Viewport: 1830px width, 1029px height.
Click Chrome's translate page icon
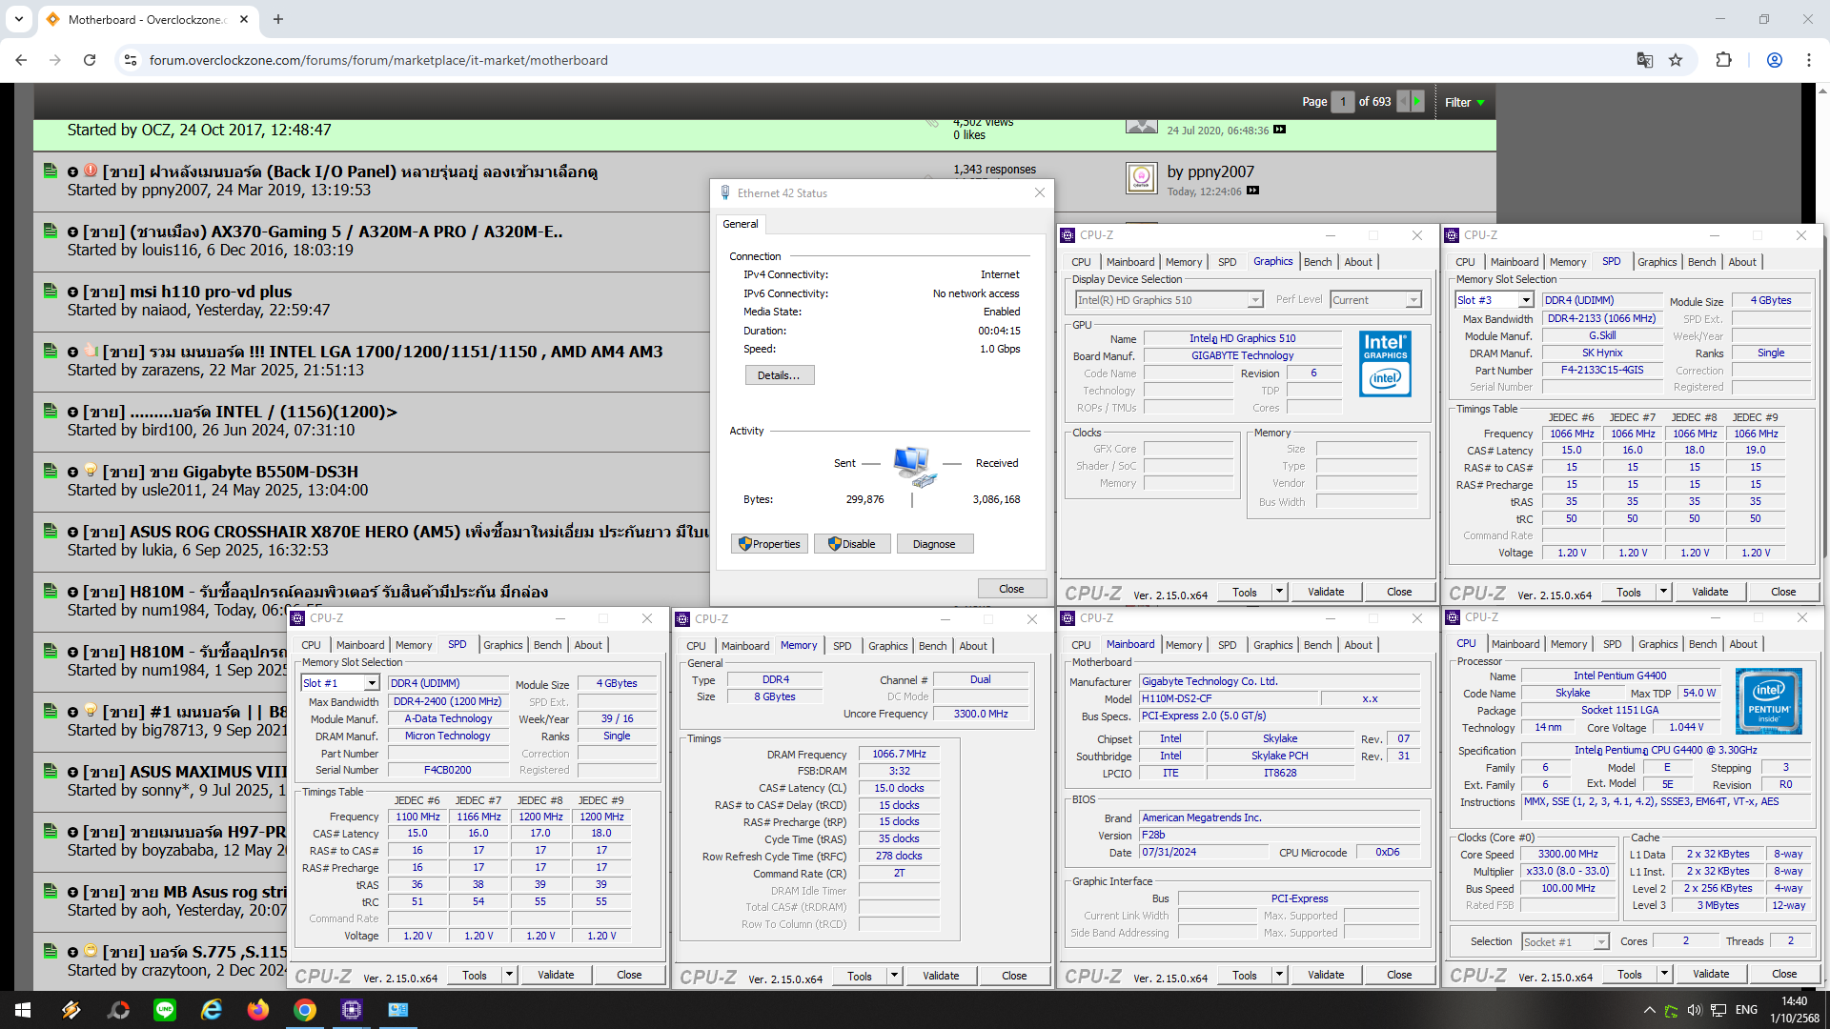click(x=1644, y=60)
